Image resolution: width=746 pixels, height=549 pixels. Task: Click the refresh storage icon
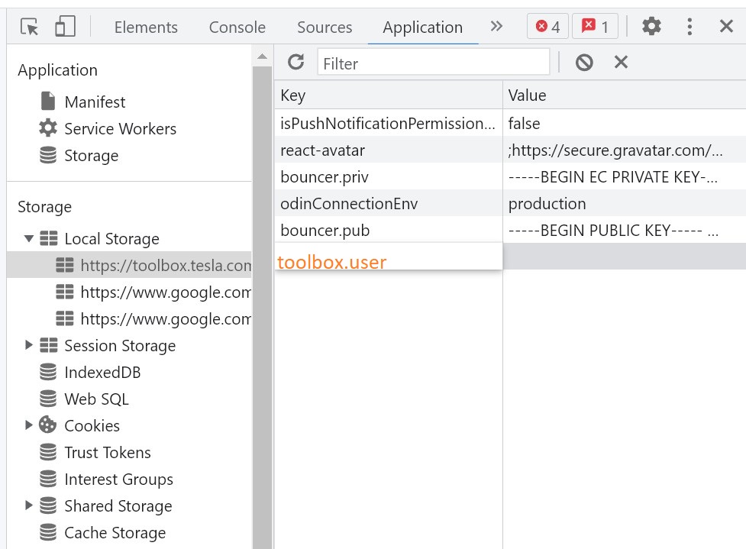(295, 63)
